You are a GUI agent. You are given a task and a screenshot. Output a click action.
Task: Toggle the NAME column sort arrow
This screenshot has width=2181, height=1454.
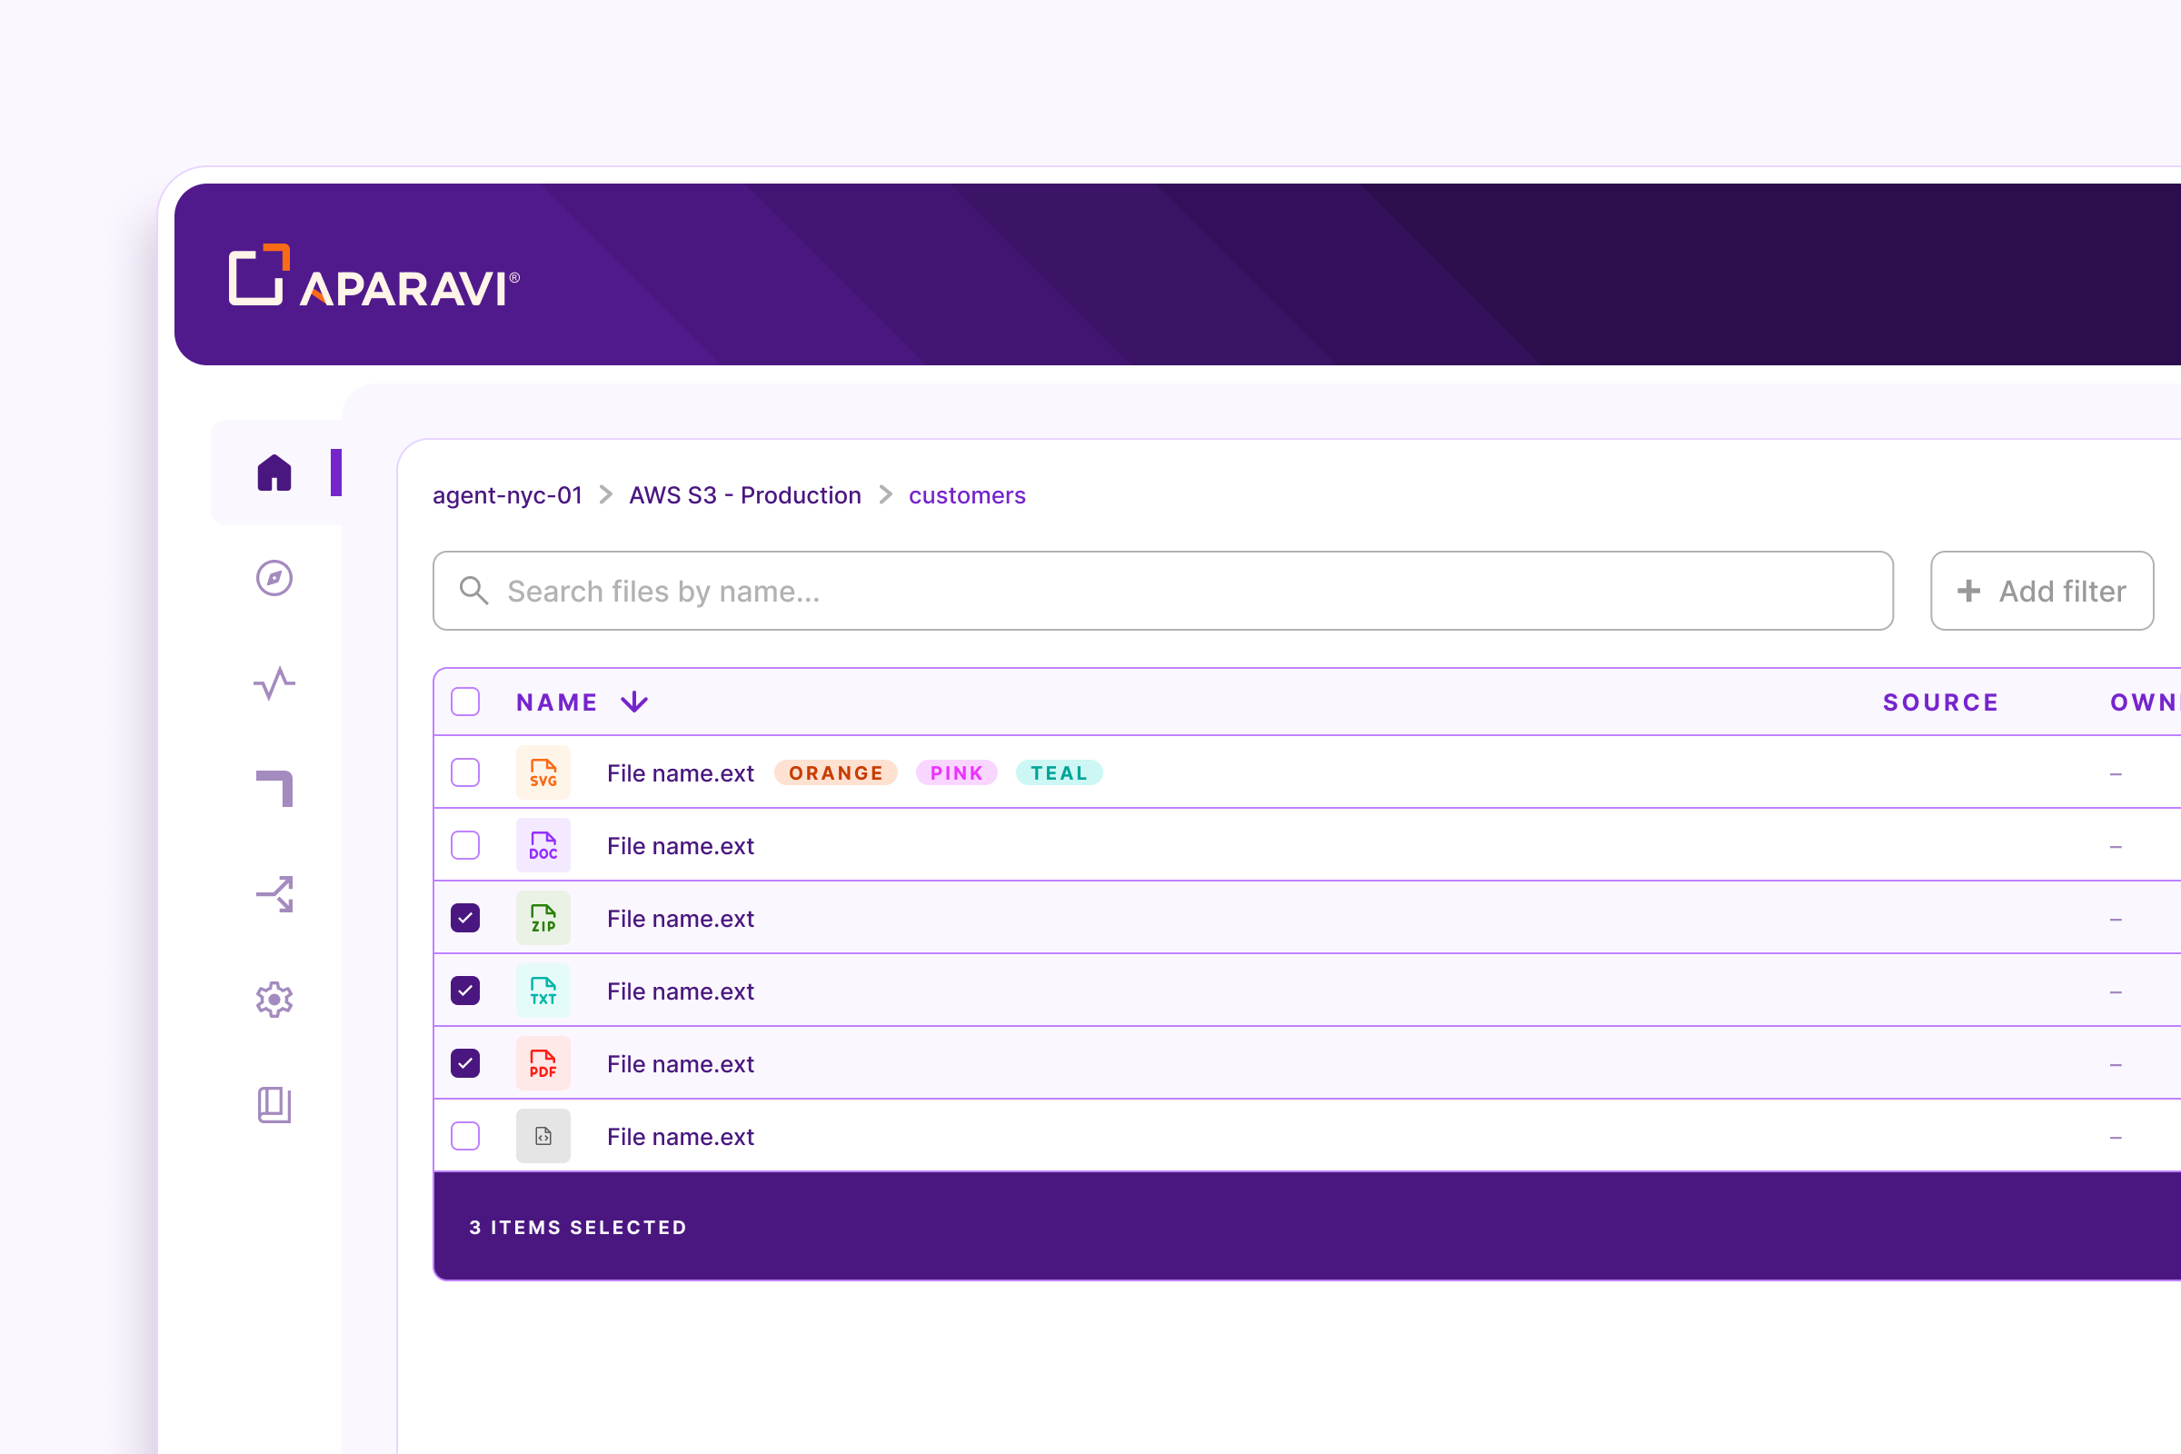click(634, 702)
